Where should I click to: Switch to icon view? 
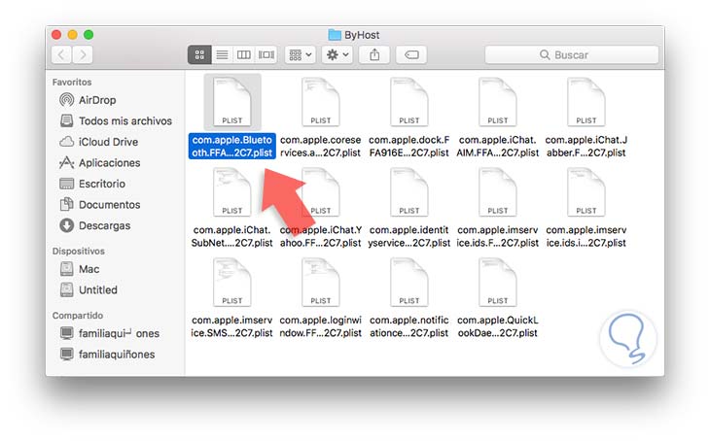coord(199,54)
